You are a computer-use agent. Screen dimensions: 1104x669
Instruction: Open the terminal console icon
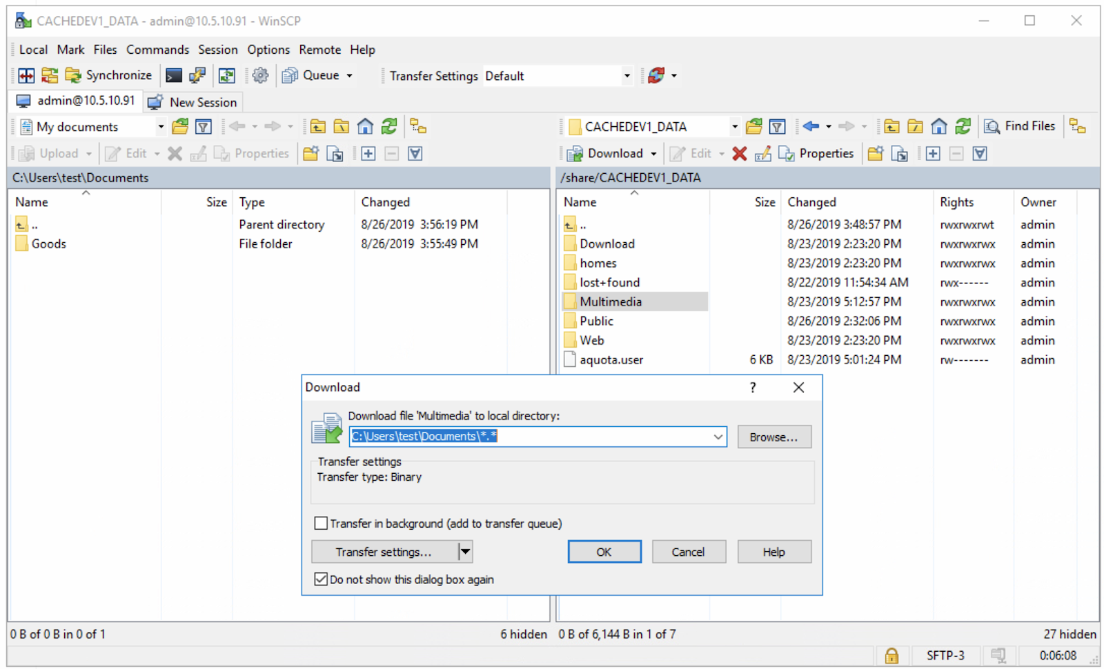point(174,75)
